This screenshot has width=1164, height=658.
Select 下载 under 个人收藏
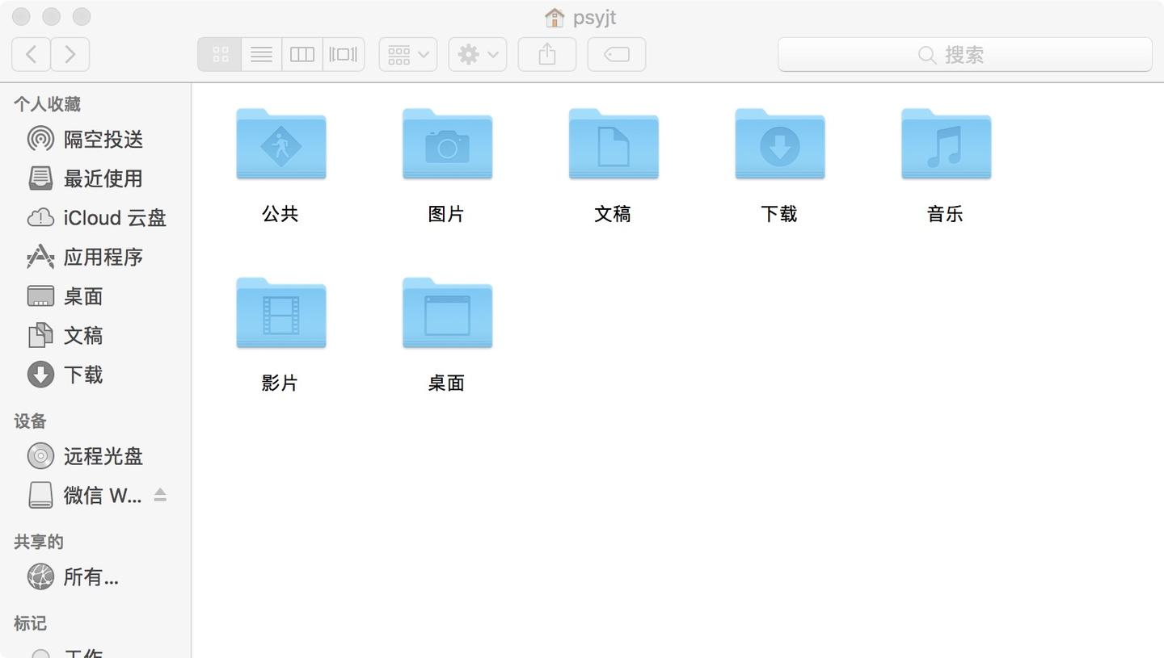click(x=83, y=375)
